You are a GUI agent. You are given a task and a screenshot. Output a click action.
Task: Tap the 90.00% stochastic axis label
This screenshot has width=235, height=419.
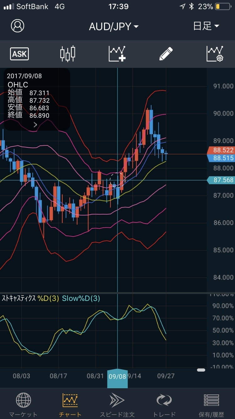pos(223,306)
